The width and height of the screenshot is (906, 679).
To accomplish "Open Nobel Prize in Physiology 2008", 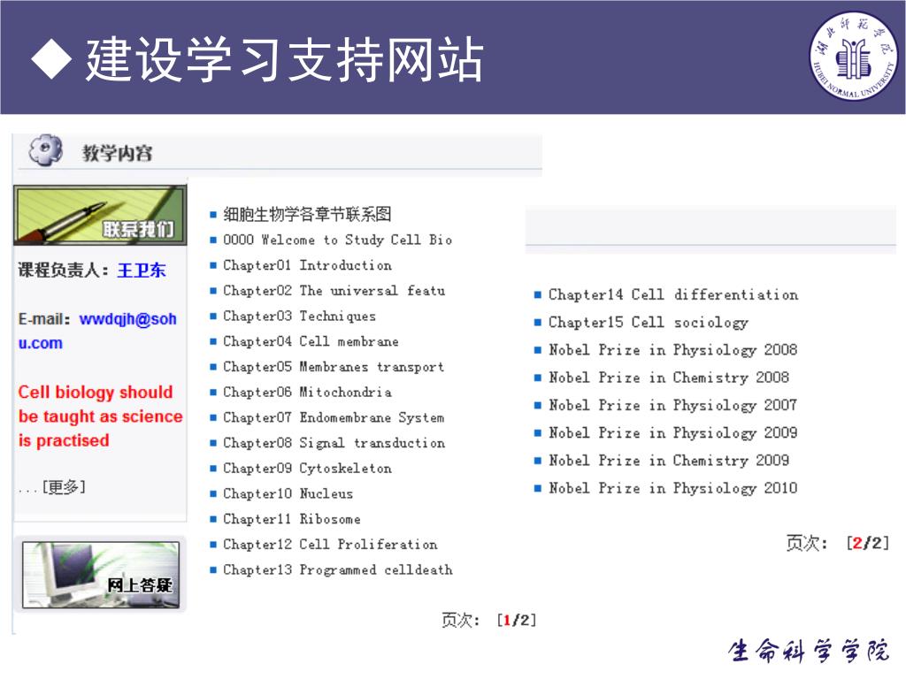I will coord(672,350).
